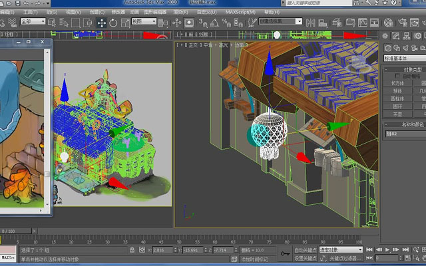Click the 长方体 box primitive button
Image resolution: width=426 pixels, height=266 pixels.
pyautogui.click(x=397, y=83)
